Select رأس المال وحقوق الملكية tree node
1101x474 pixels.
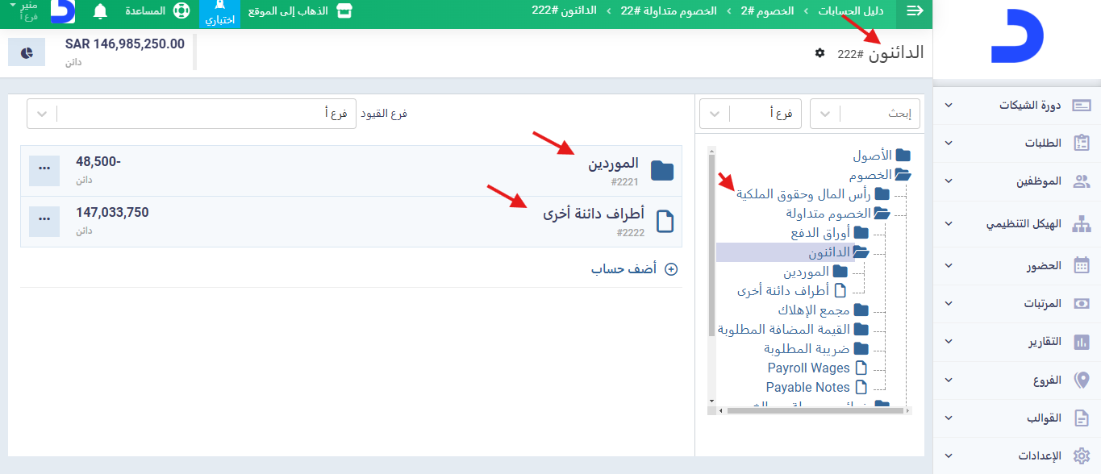point(803,193)
